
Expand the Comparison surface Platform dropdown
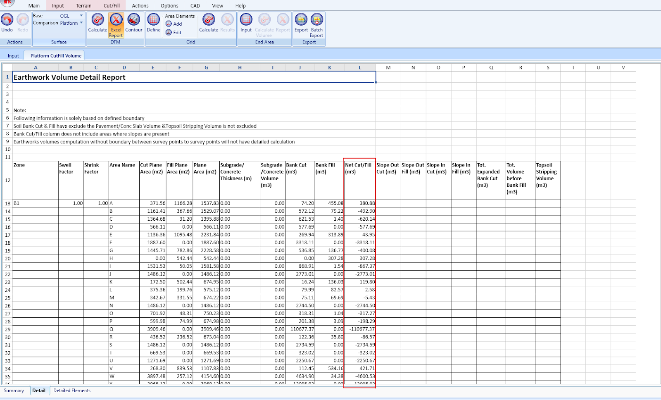[x=81, y=23]
